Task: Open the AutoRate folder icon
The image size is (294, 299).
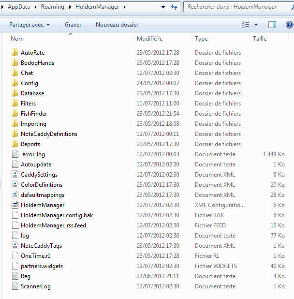Action: 15,52
